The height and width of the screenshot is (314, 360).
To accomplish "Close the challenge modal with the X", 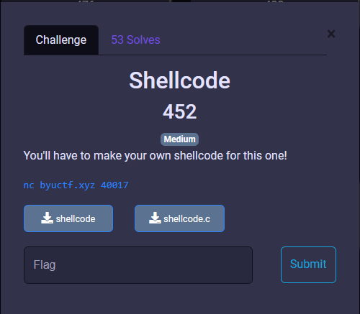I will click(331, 34).
